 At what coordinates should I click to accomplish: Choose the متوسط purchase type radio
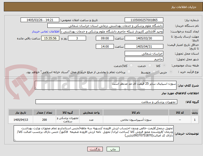[154, 72]
